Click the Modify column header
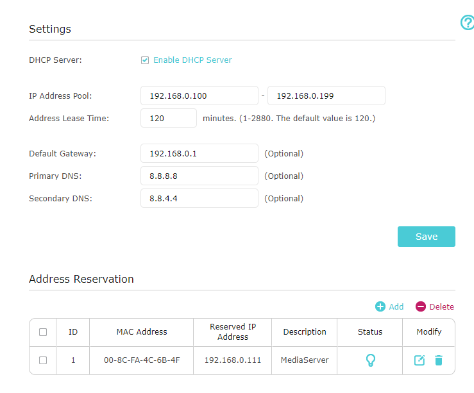The width and height of the screenshot is (474, 393). 429,332
